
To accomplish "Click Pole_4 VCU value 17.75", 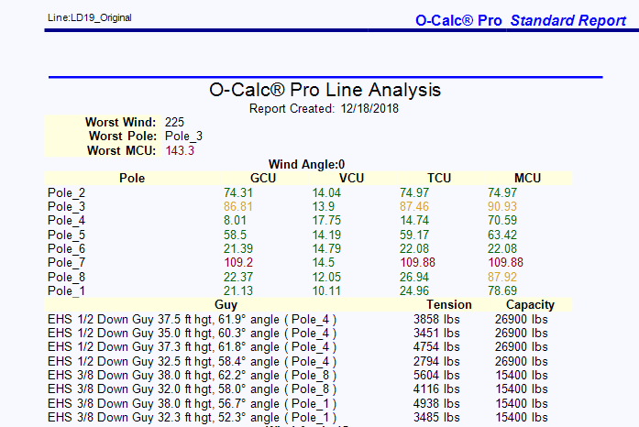I will pyautogui.click(x=326, y=221).
